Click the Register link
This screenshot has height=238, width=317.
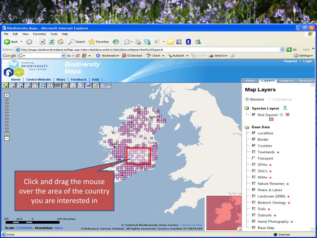pos(290,61)
